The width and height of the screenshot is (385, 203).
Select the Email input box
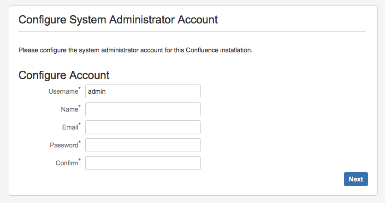tap(143, 127)
